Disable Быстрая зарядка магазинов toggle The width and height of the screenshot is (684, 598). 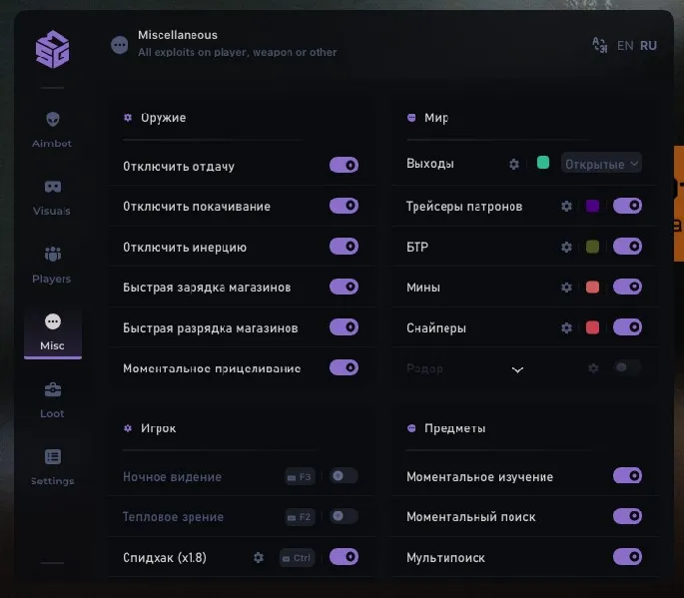(x=343, y=287)
